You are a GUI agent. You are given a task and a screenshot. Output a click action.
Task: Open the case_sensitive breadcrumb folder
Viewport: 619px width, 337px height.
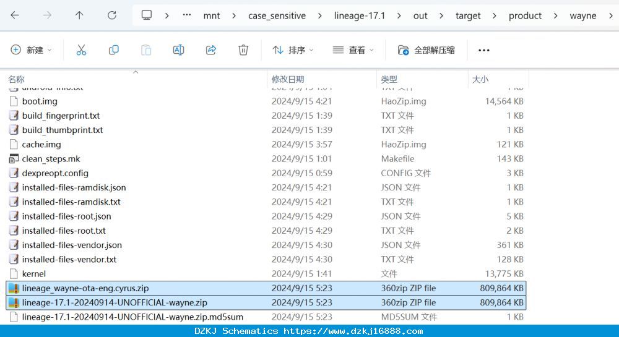[277, 15]
